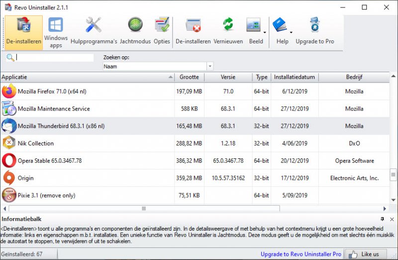This screenshot has height=260, width=398.
Task: Open Upgrade to Revo Uninstaller Pro link
Action: pyautogui.click(x=301, y=254)
